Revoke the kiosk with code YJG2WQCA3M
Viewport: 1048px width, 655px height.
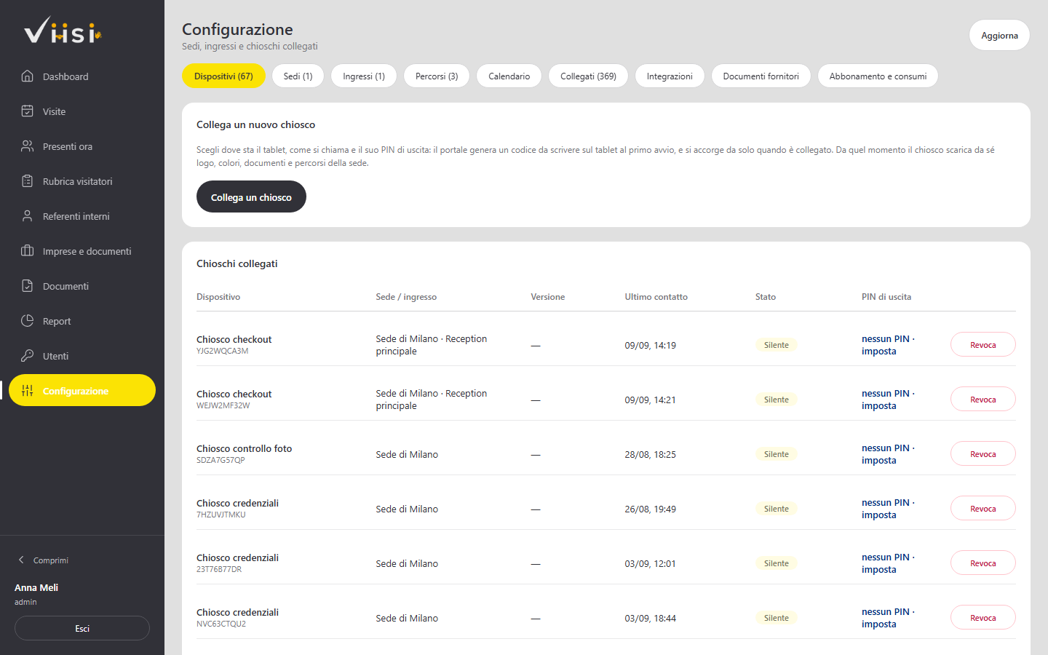coord(982,344)
